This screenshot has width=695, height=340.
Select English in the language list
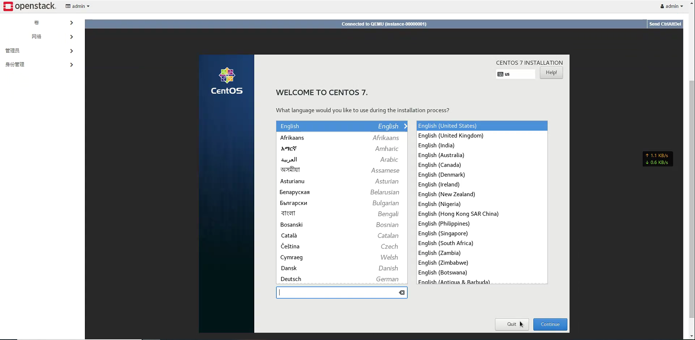point(342,126)
